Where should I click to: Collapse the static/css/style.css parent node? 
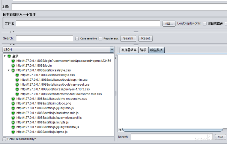(9, 70)
